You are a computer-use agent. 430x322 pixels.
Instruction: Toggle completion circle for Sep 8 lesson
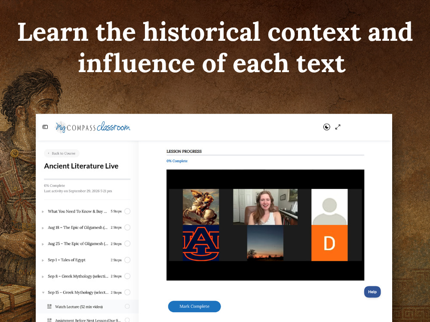[x=127, y=276]
